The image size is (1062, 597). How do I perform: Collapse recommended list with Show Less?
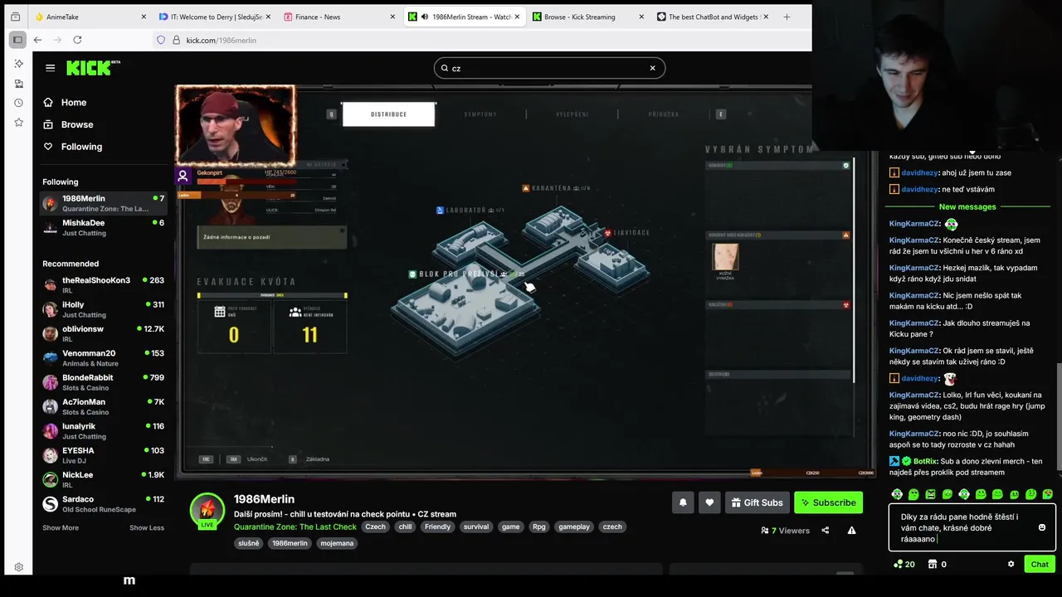(x=147, y=527)
